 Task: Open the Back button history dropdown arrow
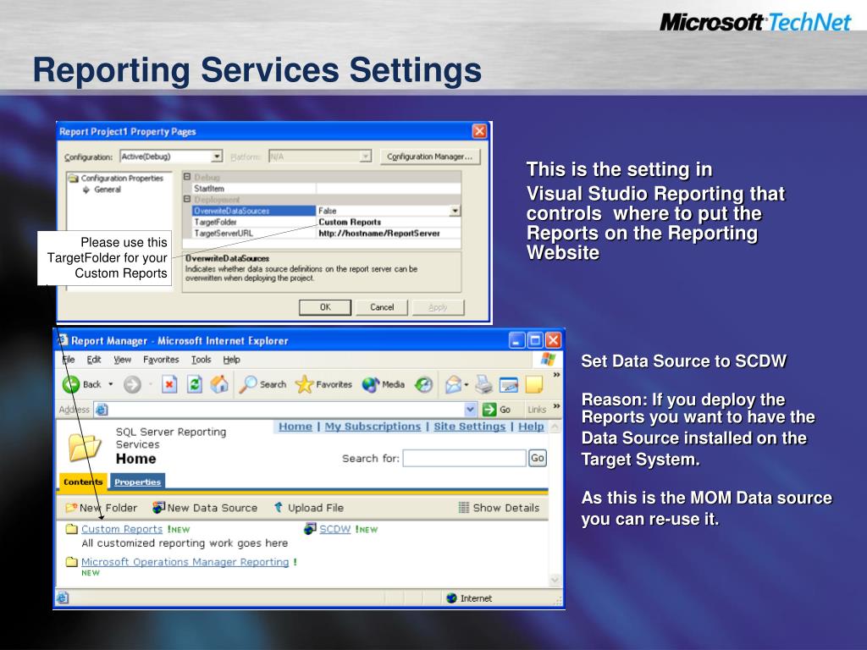tap(111, 384)
